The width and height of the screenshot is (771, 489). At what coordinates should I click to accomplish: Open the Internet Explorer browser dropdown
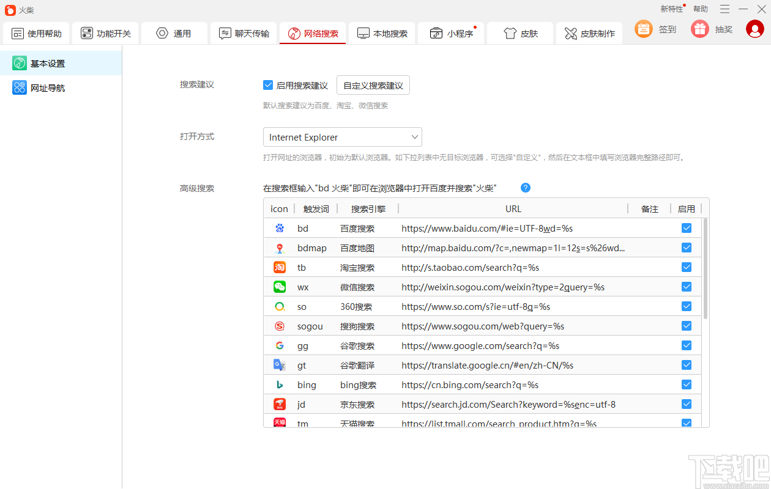point(343,137)
